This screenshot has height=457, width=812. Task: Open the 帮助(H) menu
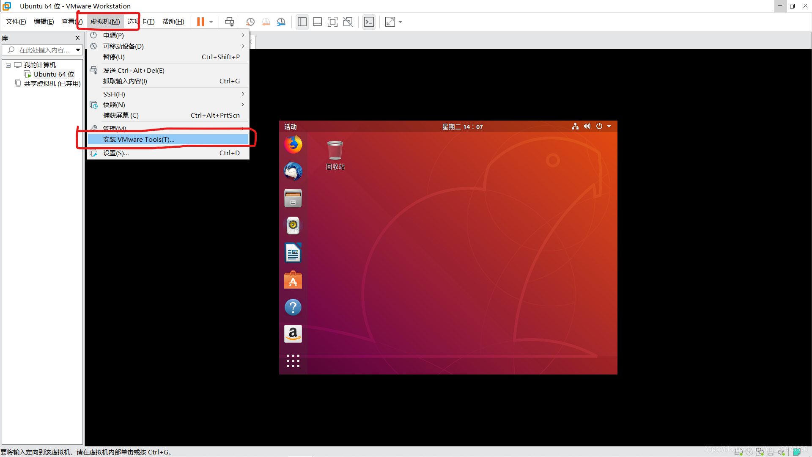[x=173, y=22]
